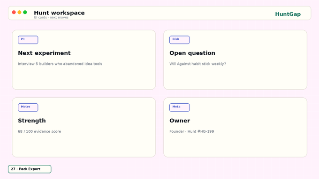Click the 'UI cards · next moves' subtitle
The image size is (319, 179).
(x=51, y=17)
